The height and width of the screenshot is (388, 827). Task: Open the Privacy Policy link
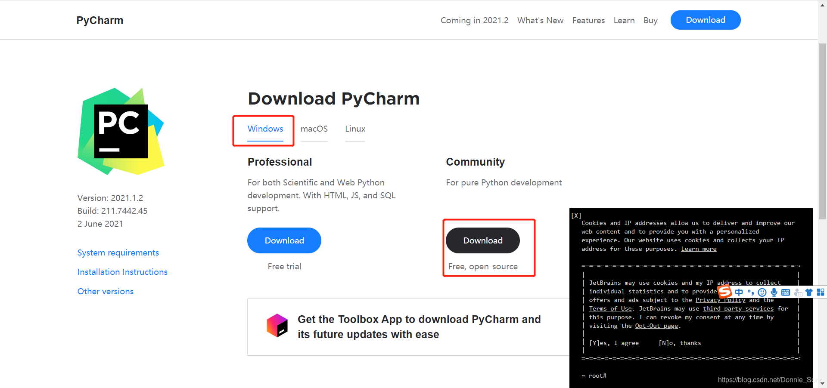click(x=720, y=300)
